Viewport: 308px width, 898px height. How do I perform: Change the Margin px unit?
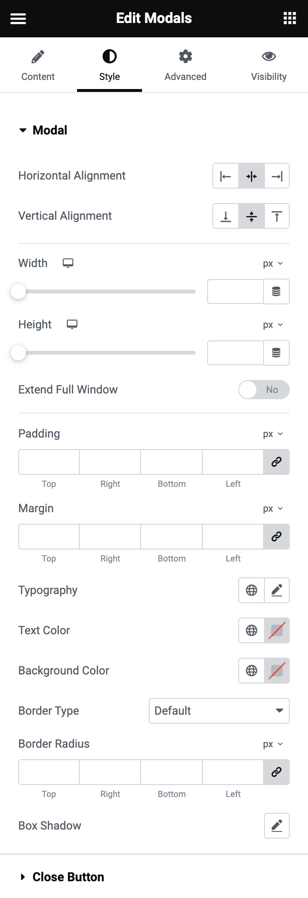click(x=273, y=508)
